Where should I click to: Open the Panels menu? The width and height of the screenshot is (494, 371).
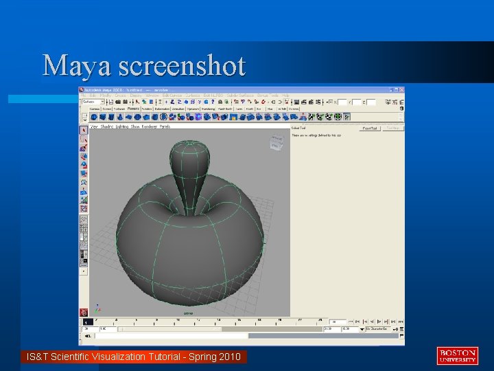(165, 126)
